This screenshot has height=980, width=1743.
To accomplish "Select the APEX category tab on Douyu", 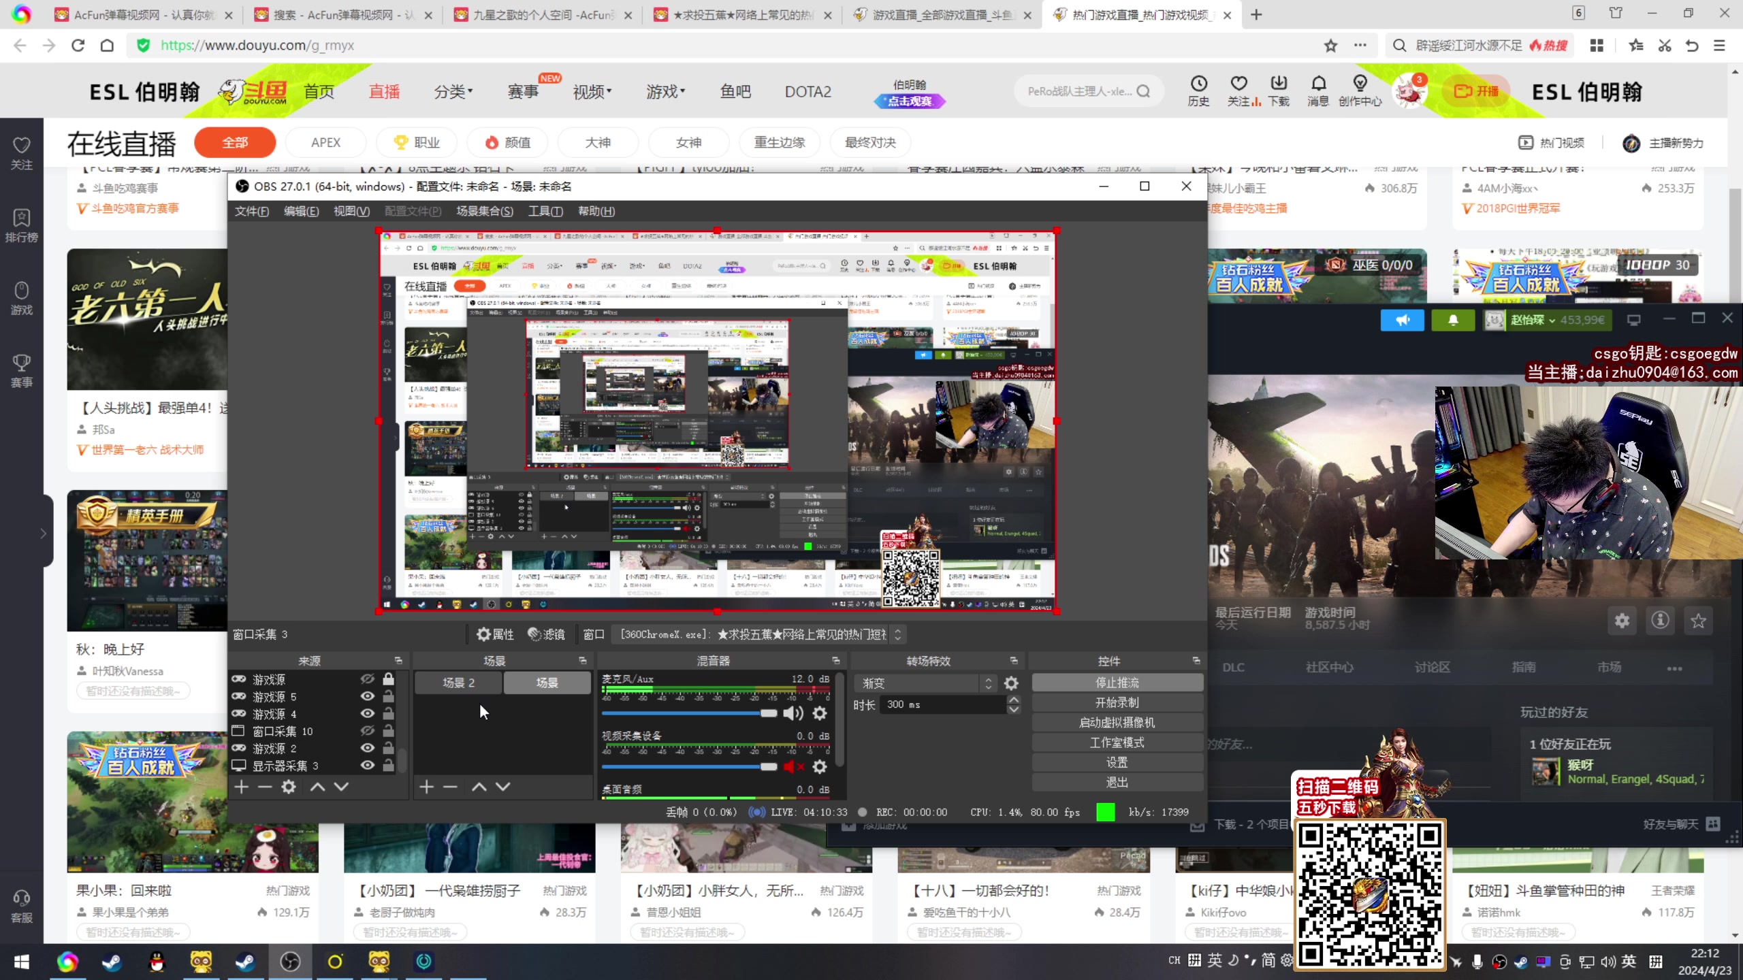I will [x=325, y=142].
